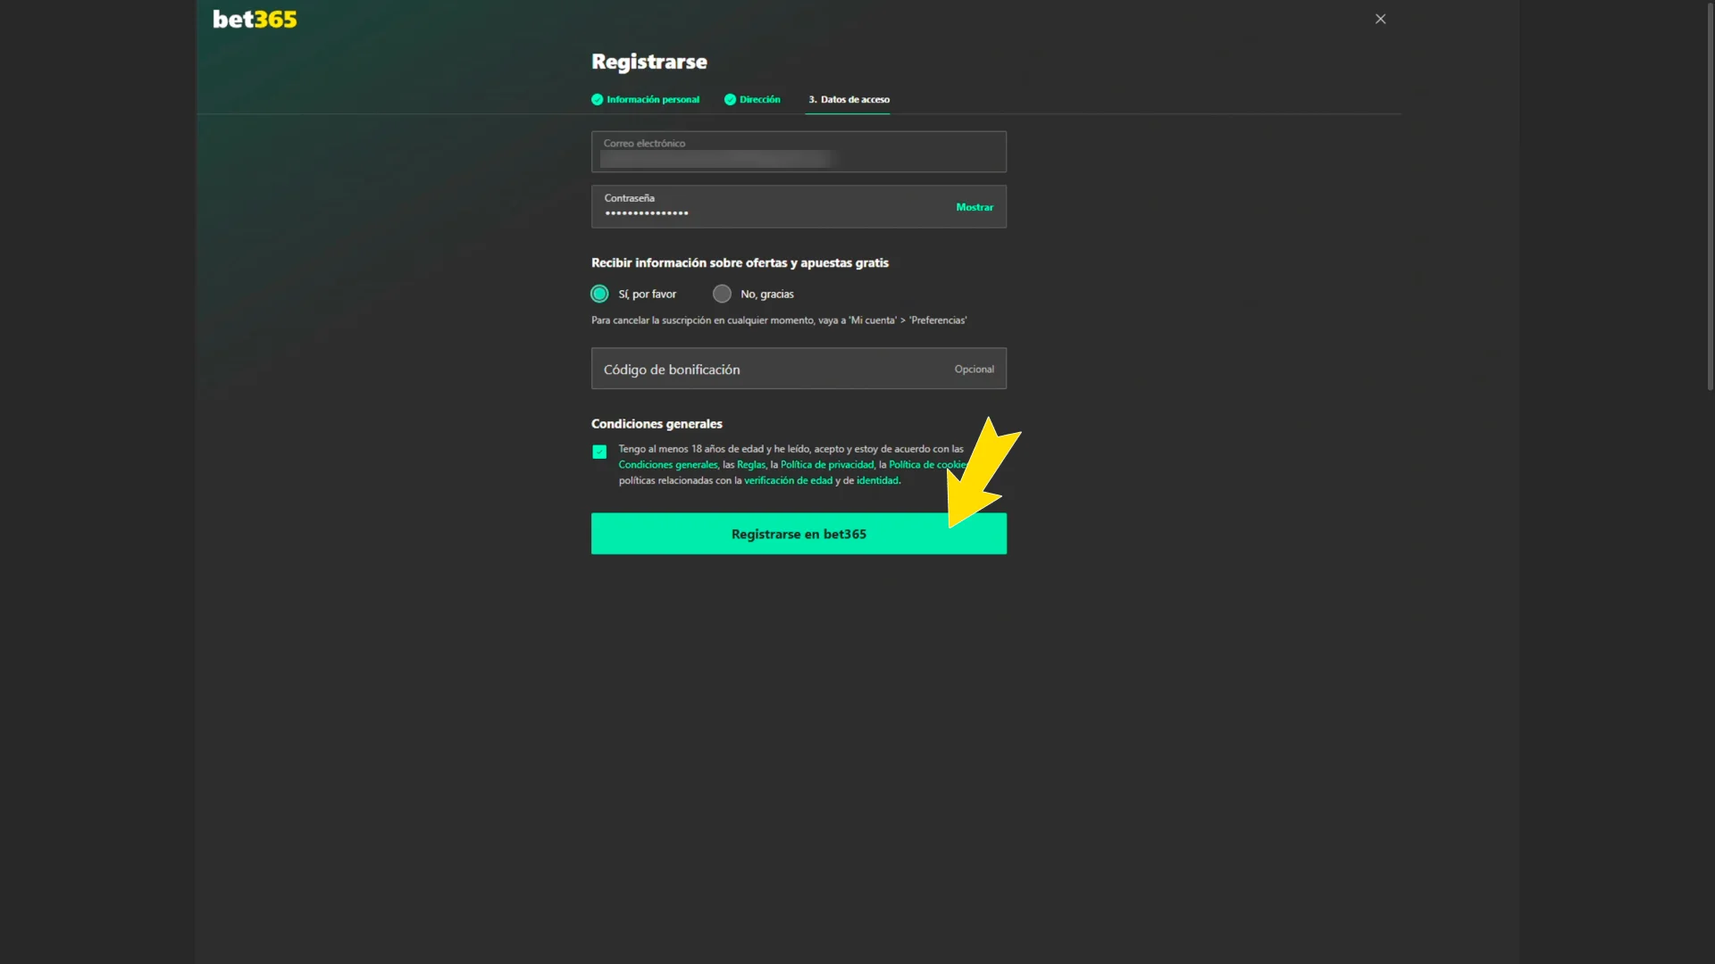This screenshot has height=964, width=1715.
Task: Open the Reglas link
Action: click(750, 464)
